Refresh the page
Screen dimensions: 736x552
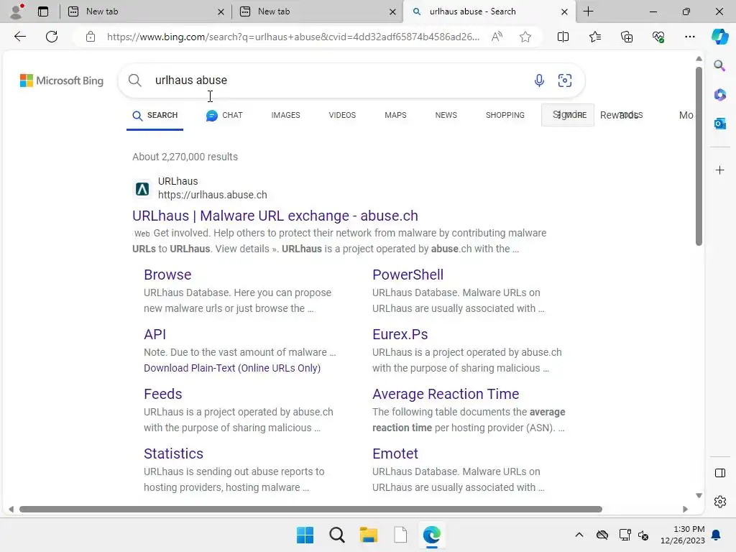point(52,37)
